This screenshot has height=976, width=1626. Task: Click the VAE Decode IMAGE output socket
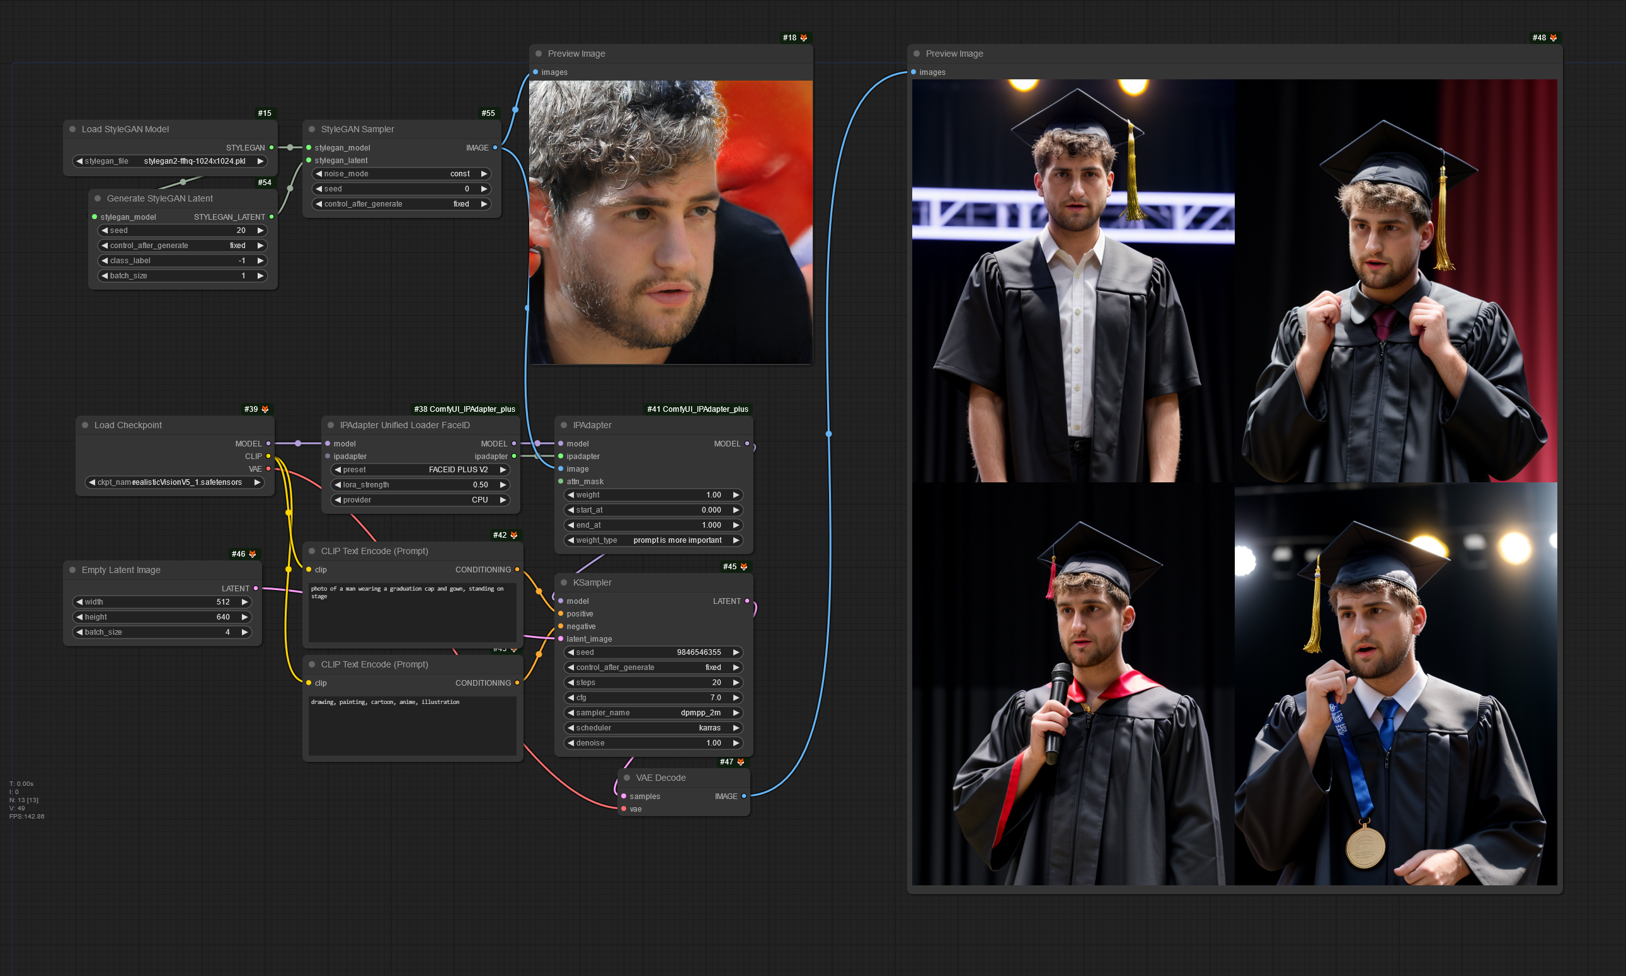click(744, 797)
